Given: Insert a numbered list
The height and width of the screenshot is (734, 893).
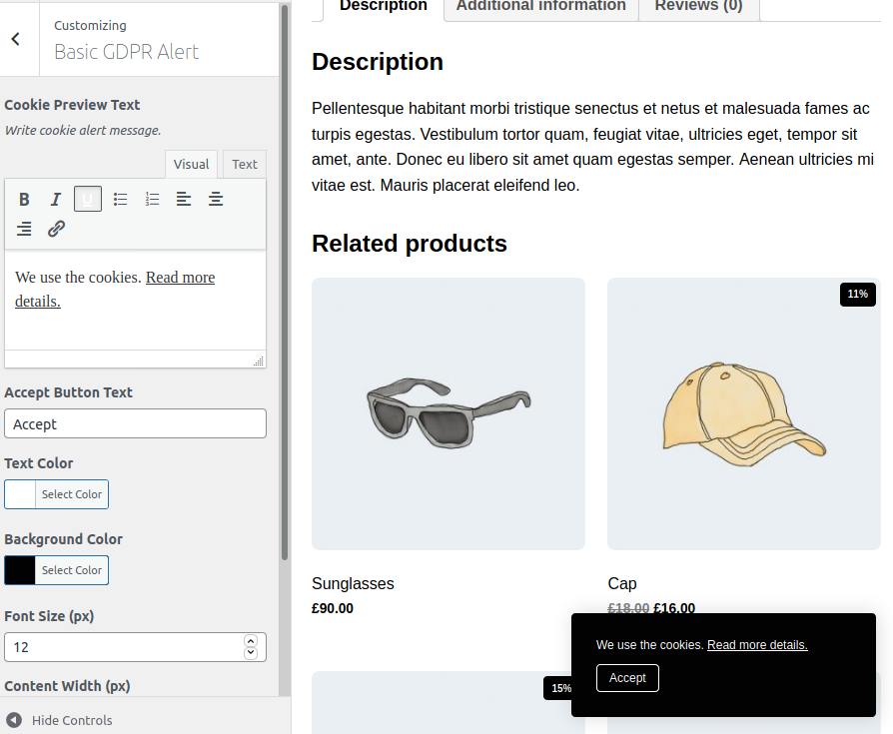Looking at the screenshot, I should pos(152,200).
